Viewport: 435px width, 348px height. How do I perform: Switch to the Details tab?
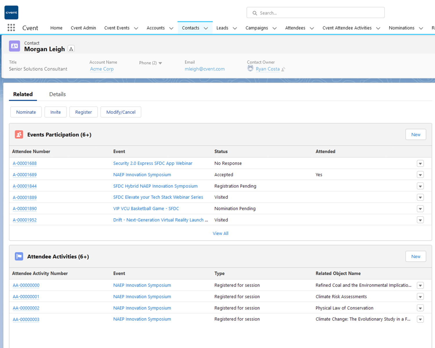pos(57,94)
